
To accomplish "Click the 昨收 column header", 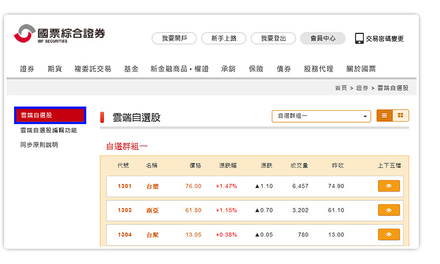I will (337, 166).
